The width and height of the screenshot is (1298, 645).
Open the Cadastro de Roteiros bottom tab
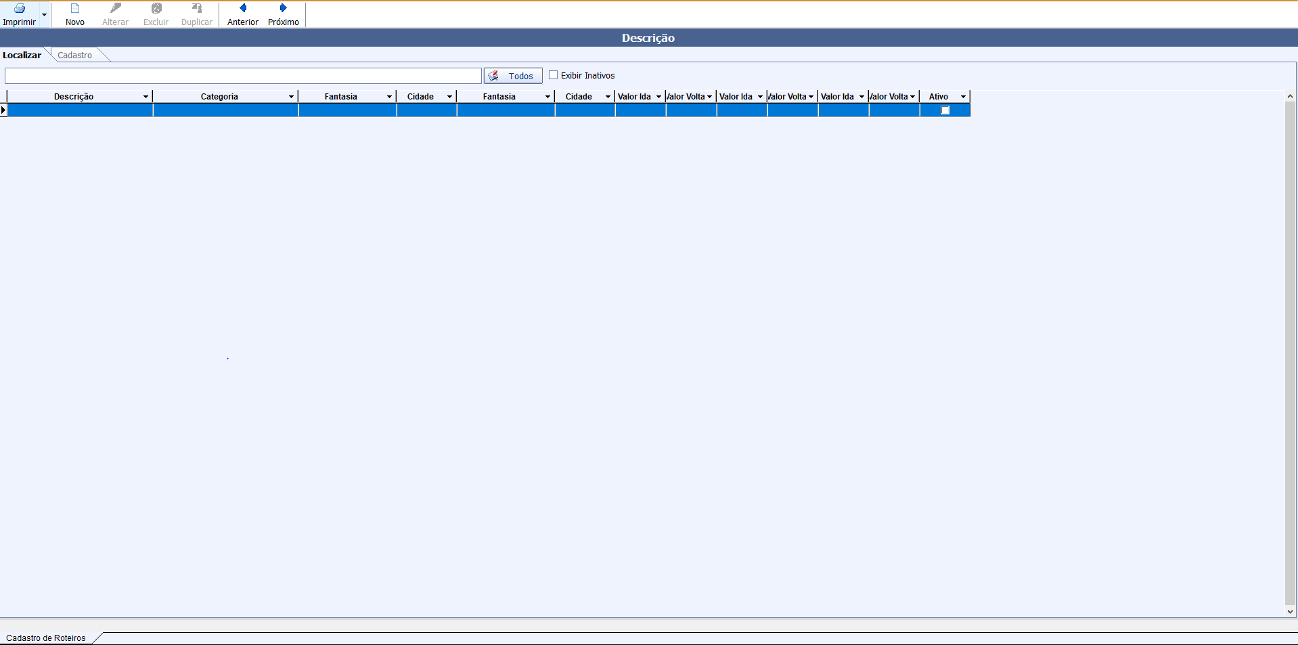point(46,638)
